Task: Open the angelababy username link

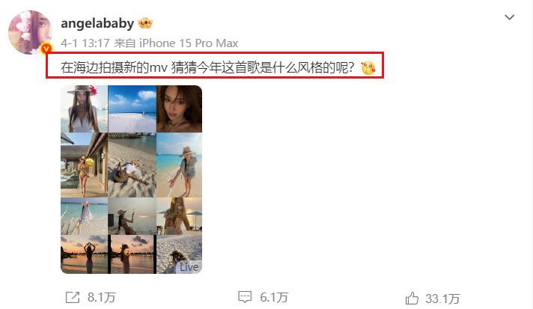Action: 97,23
